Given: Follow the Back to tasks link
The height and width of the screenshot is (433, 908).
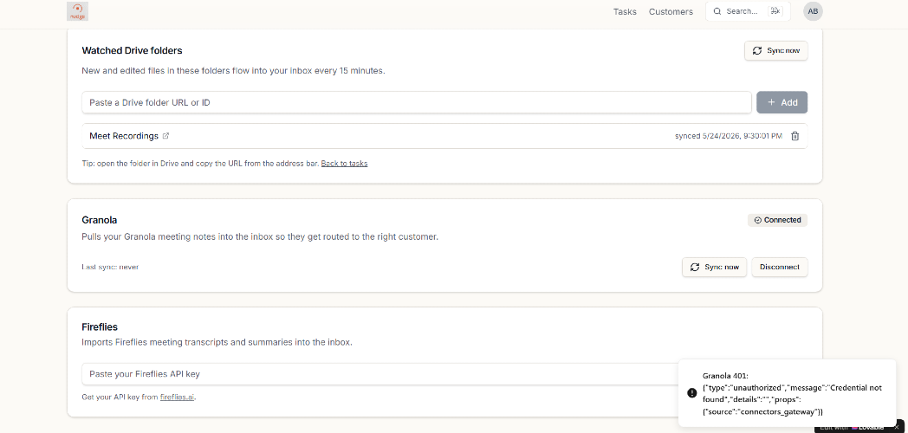Looking at the screenshot, I should click(x=344, y=164).
